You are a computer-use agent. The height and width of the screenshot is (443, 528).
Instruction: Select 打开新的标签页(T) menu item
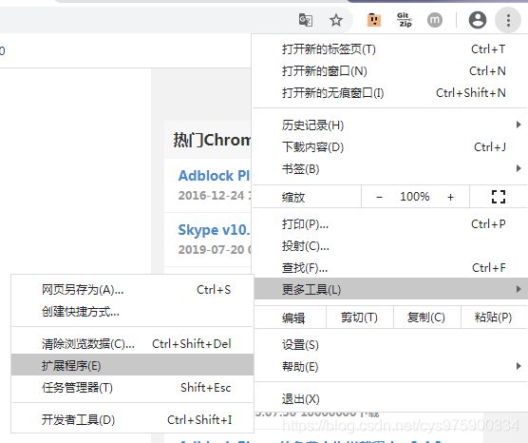389,49
